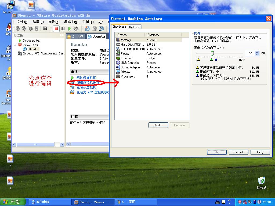
Task: Click the Help button
Action: [260, 152]
